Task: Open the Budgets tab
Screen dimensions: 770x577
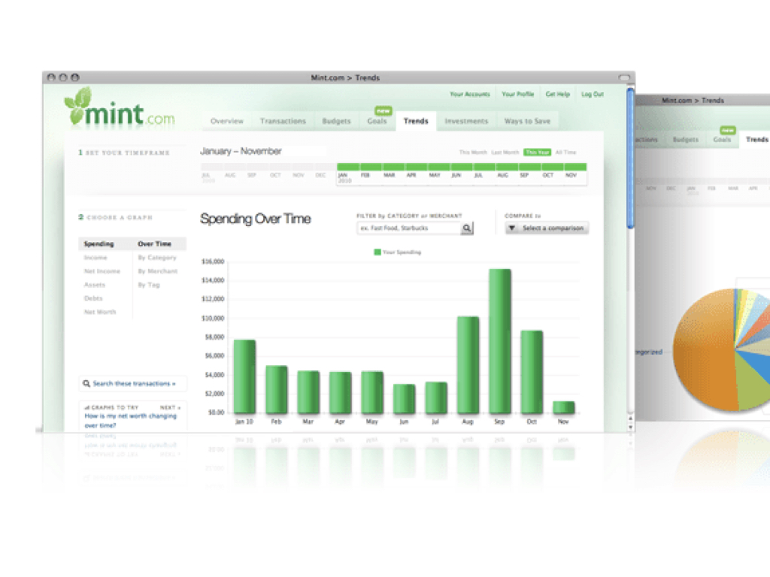Action: coord(336,121)
